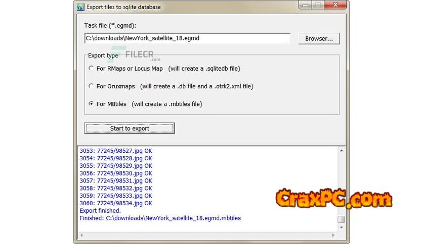423x244 pixels.
Task: Focus the Task file path field
Action: [187, 38]
